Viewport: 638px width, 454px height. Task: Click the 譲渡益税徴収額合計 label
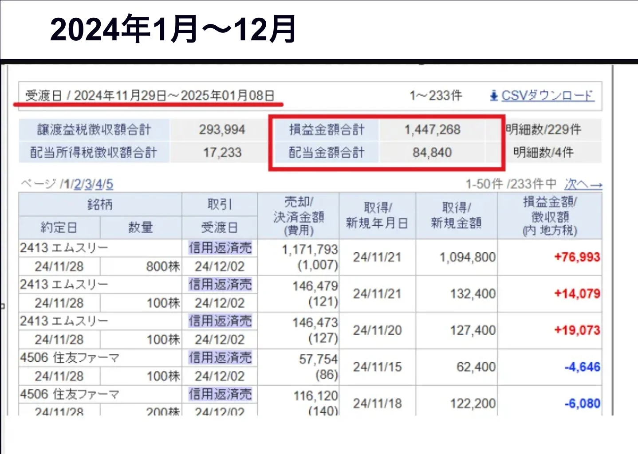(x=94, y=129)
